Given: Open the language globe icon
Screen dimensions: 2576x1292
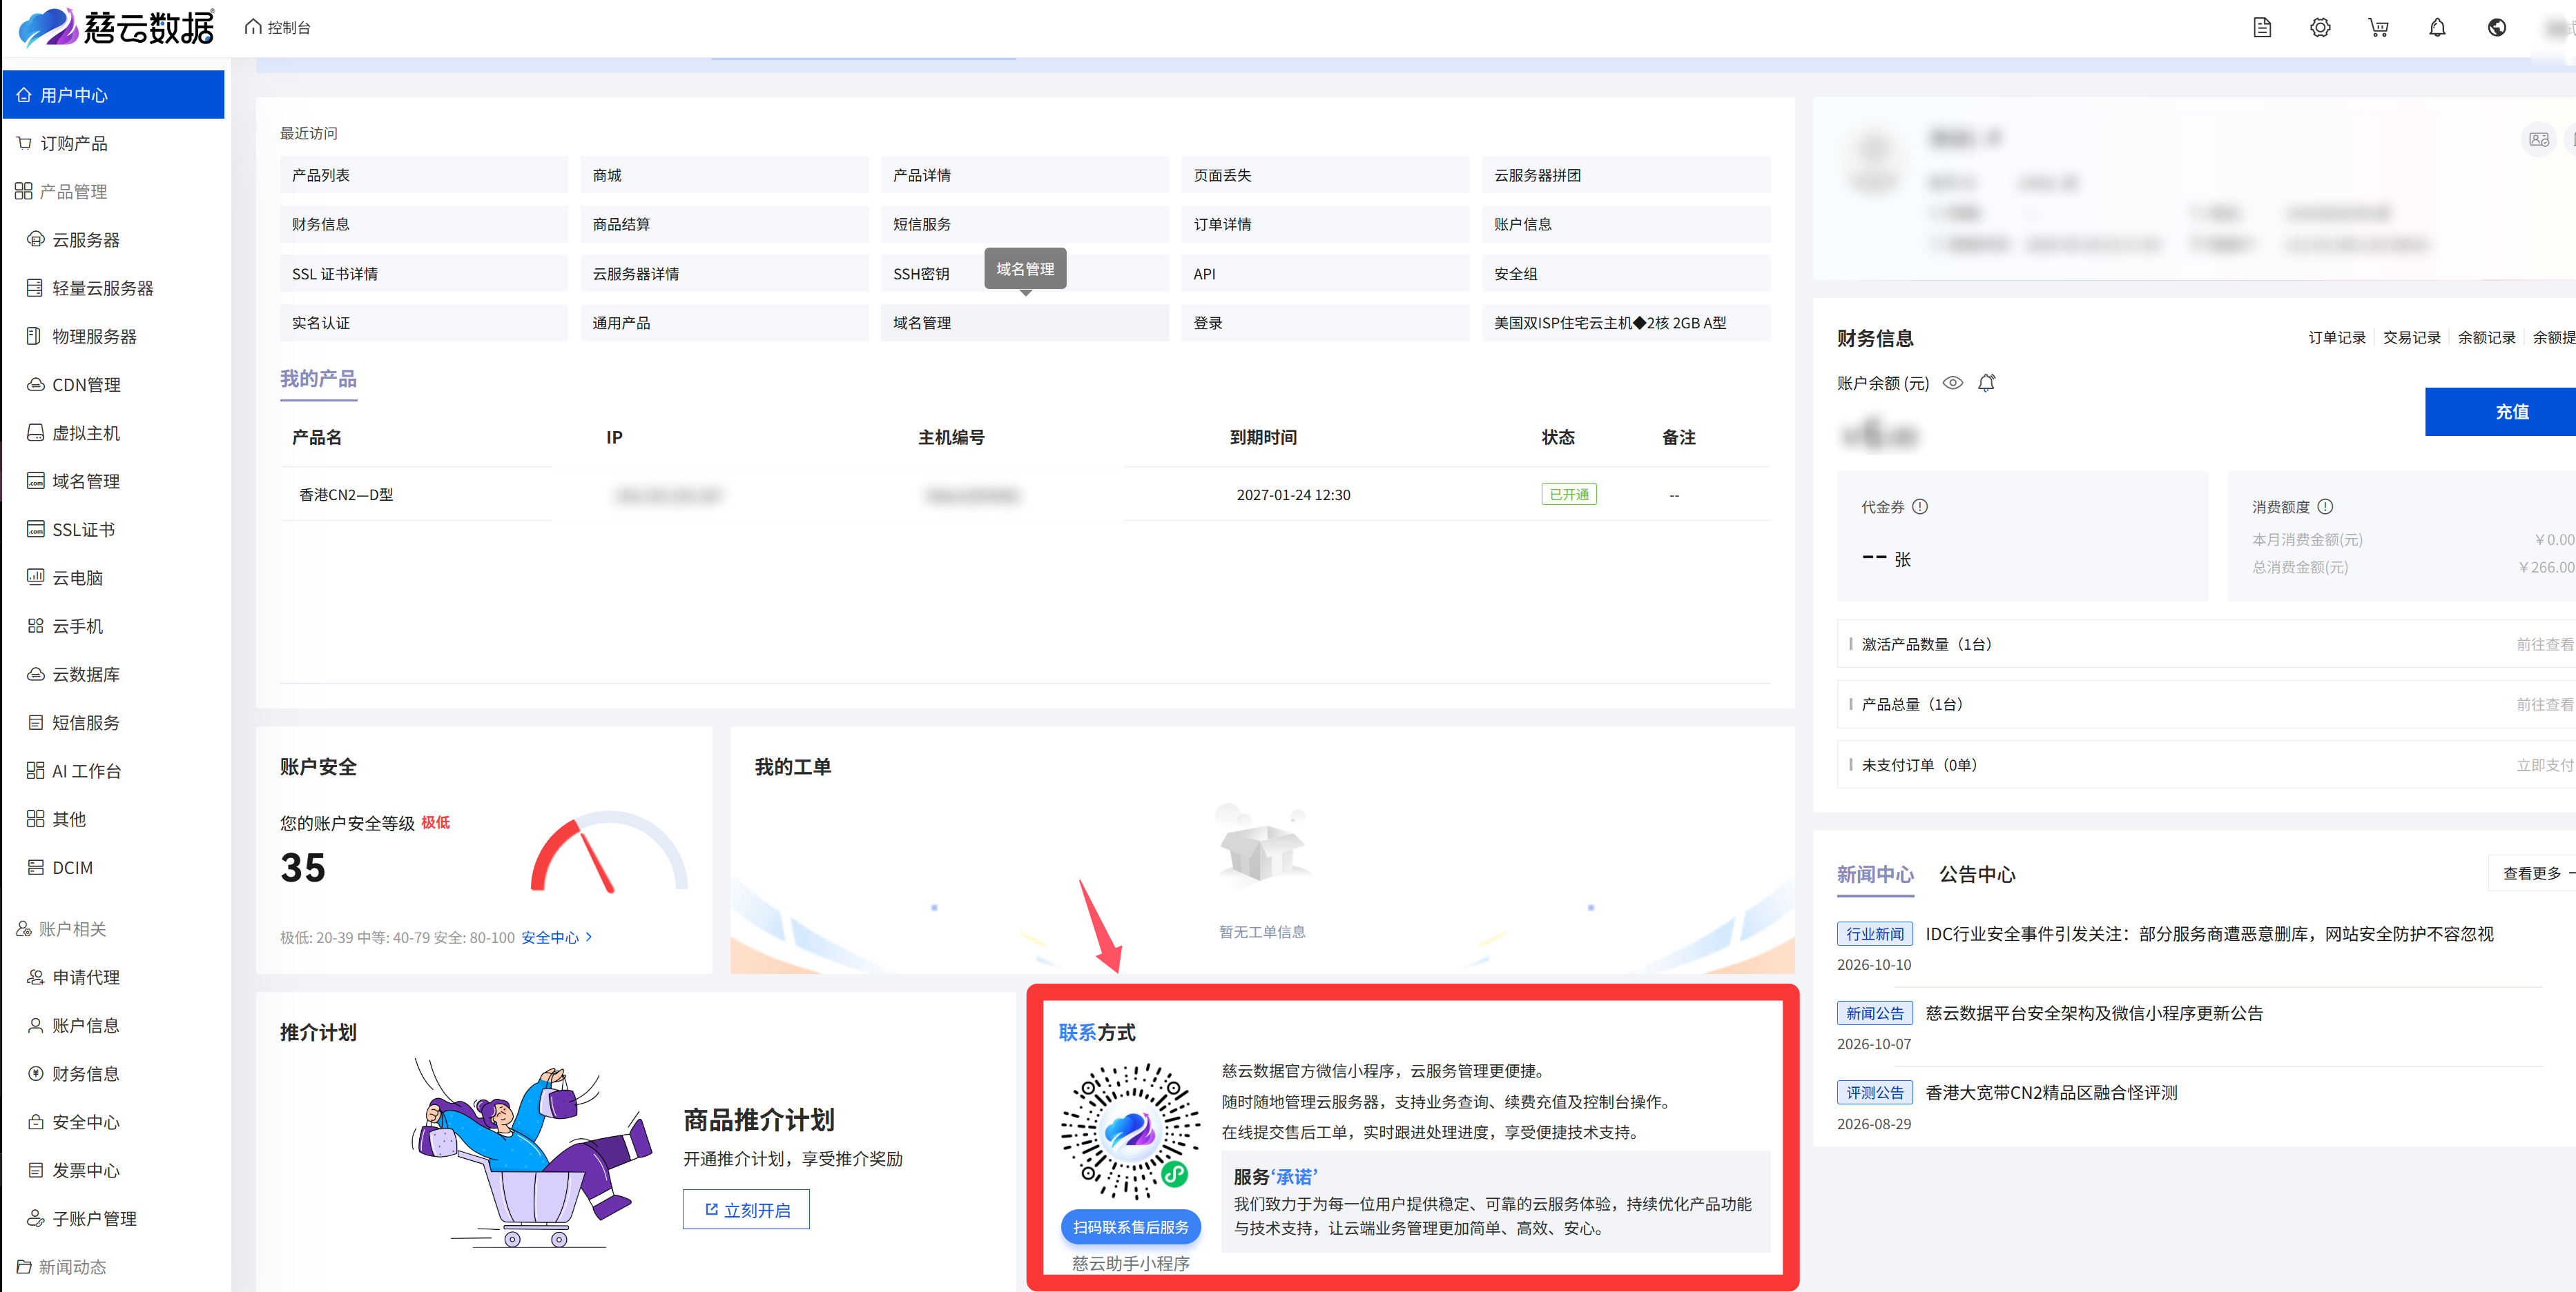Looking at the screenshot, I should coord(2496,28).
